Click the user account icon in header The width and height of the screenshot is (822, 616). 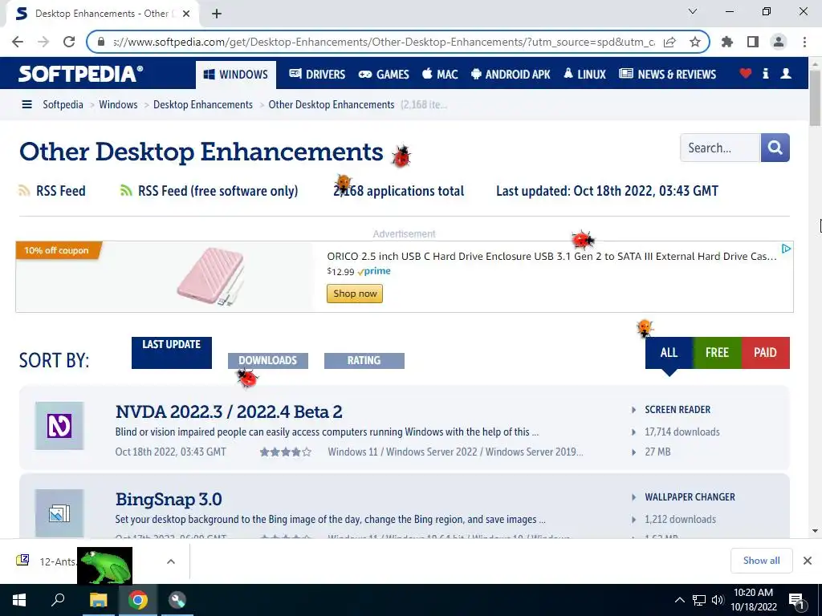click(786, 73)
